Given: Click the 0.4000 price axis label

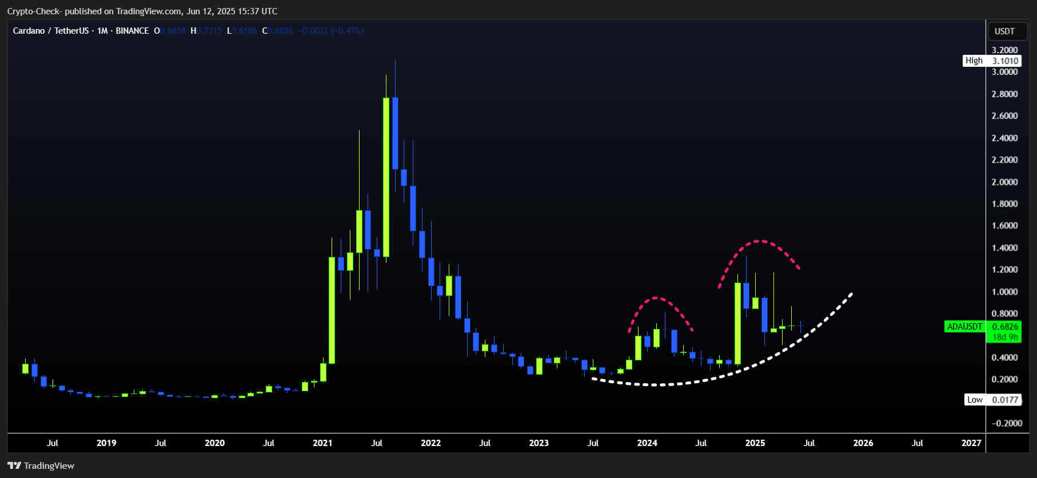Looking at the screenshot, I should 1004,358.
